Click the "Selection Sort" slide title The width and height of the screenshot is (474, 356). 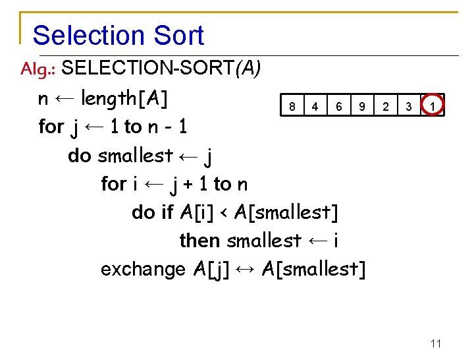point(118,36)
